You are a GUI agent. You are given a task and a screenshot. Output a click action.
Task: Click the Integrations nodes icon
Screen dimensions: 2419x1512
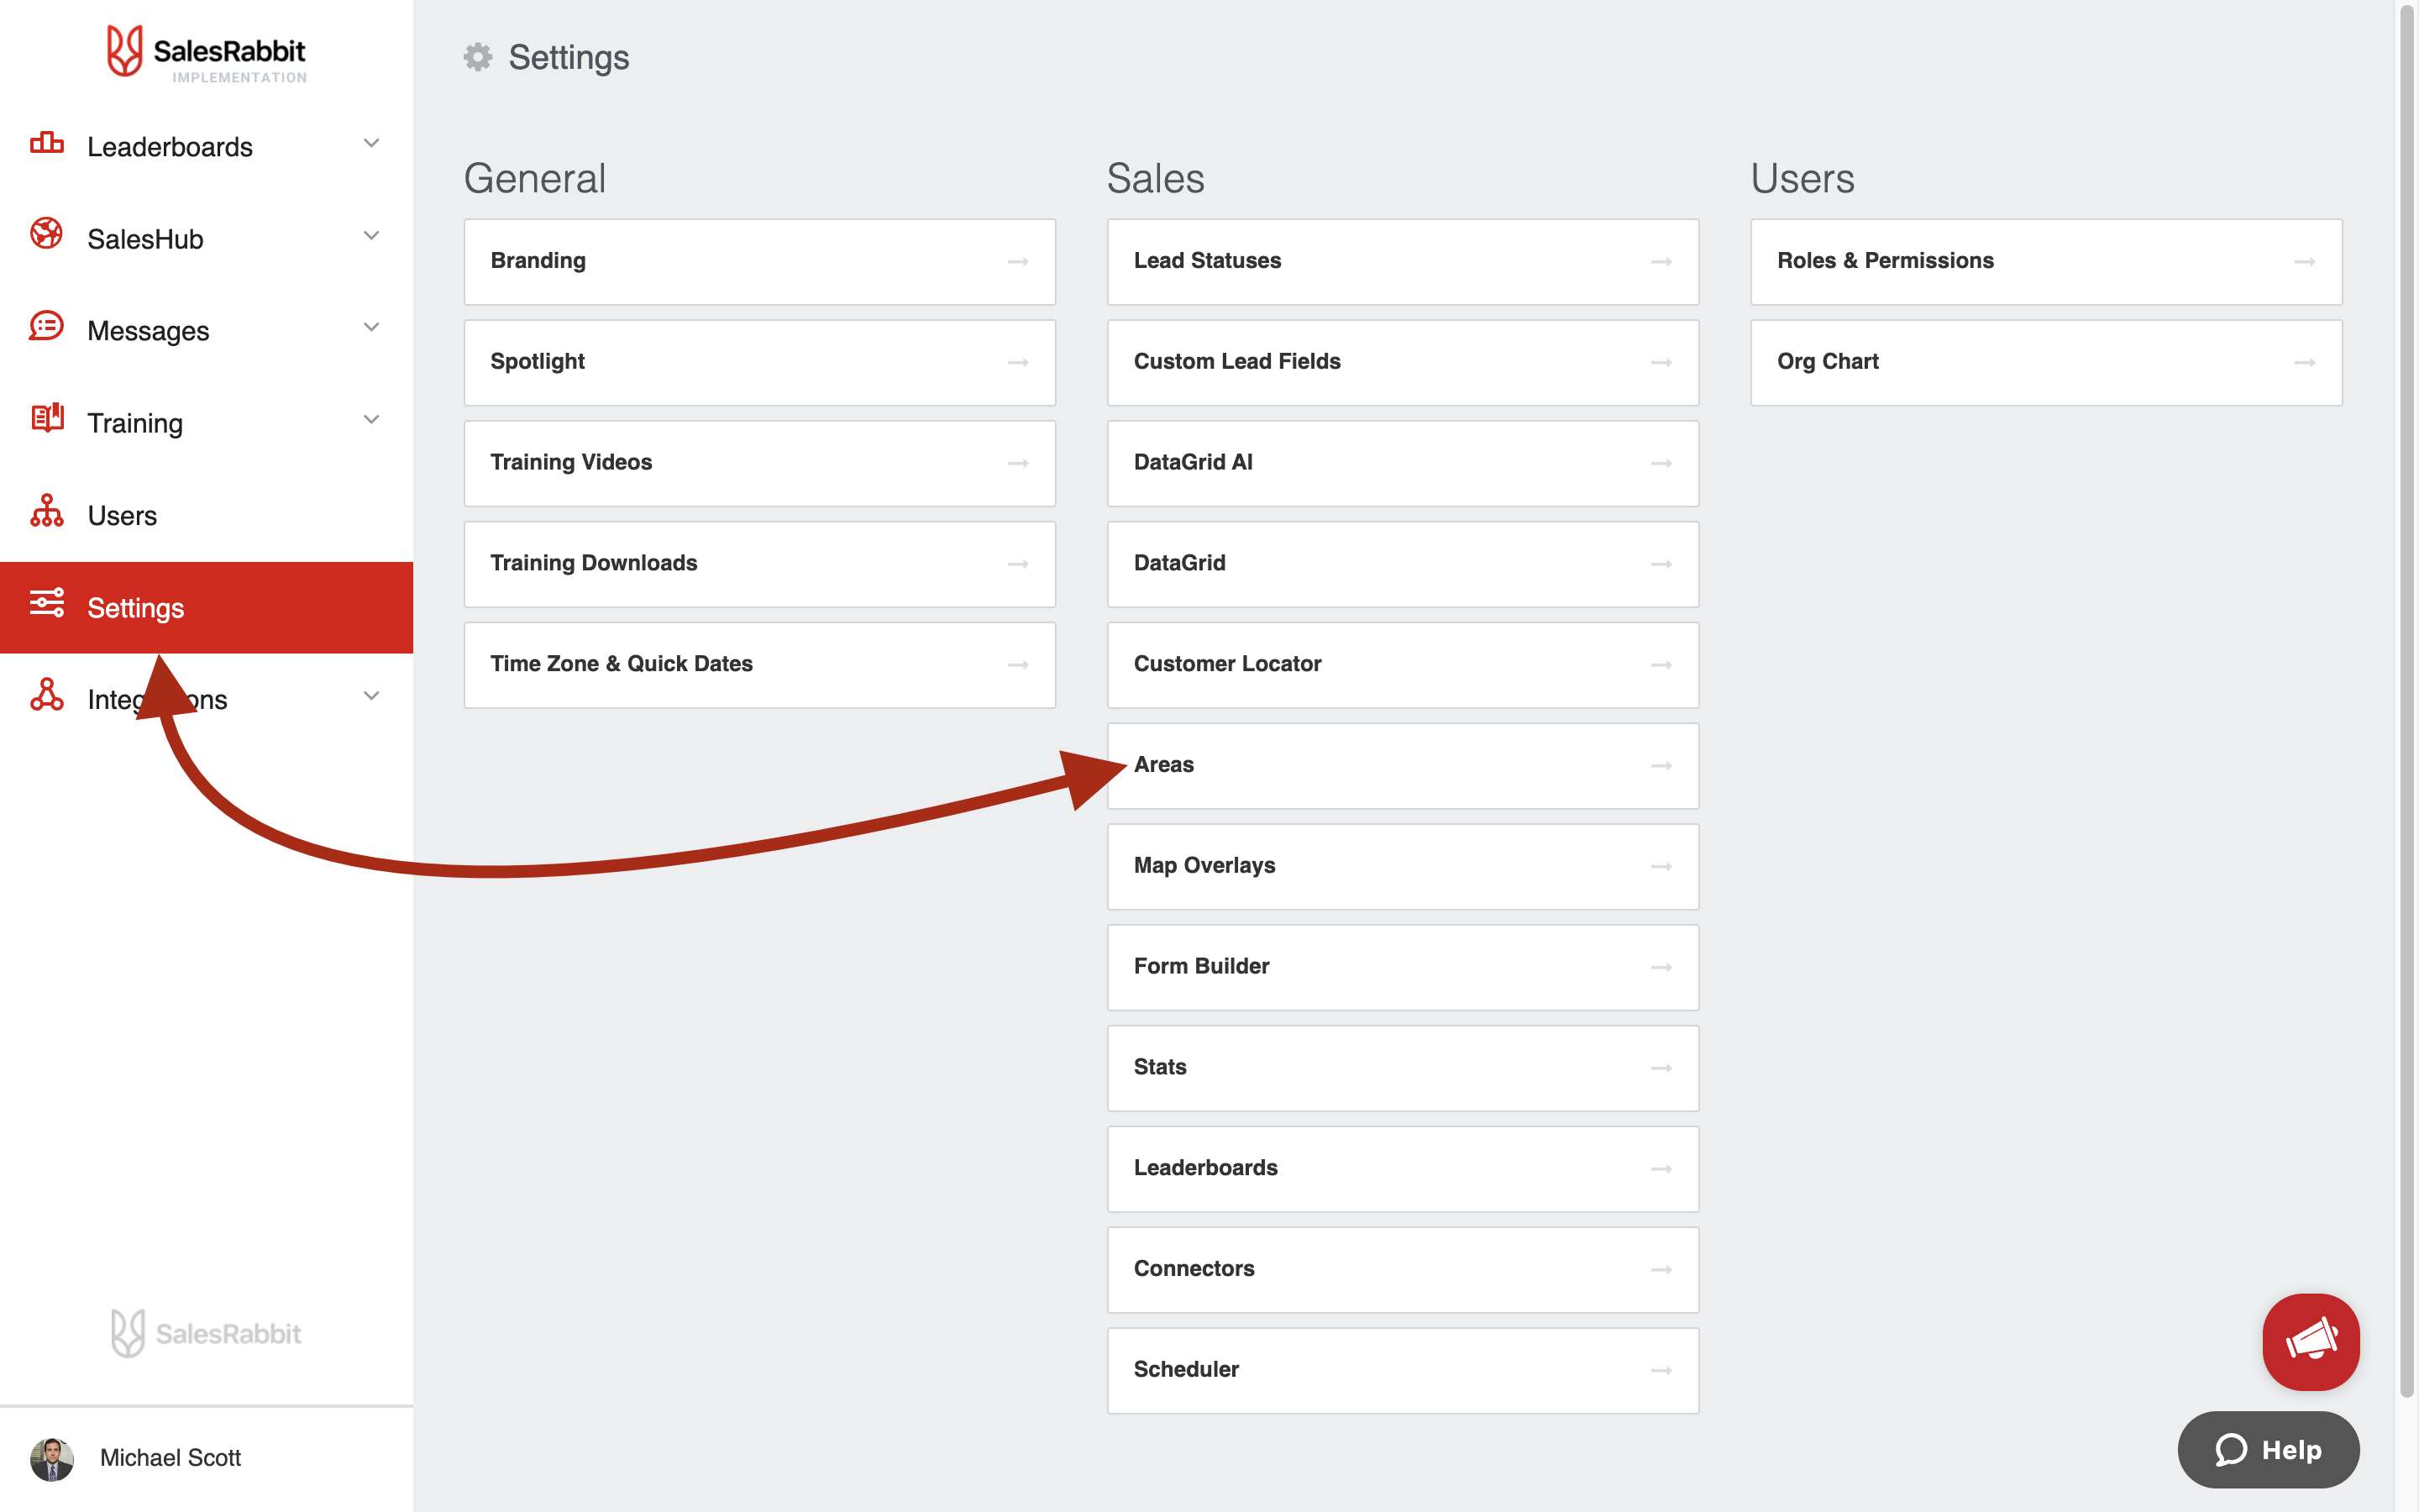tap(46, 694)
